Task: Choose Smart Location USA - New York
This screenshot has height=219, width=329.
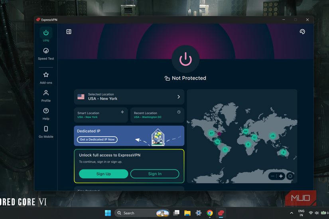Action: [101, 115]
